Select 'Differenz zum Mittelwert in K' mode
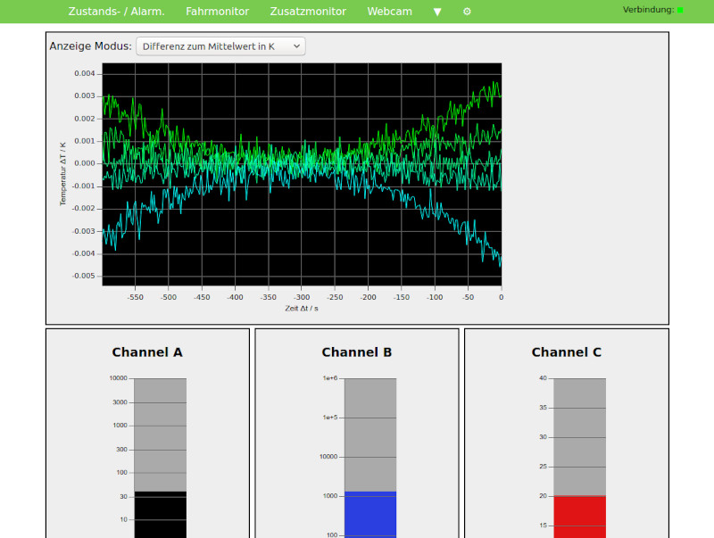 point(208,46)
